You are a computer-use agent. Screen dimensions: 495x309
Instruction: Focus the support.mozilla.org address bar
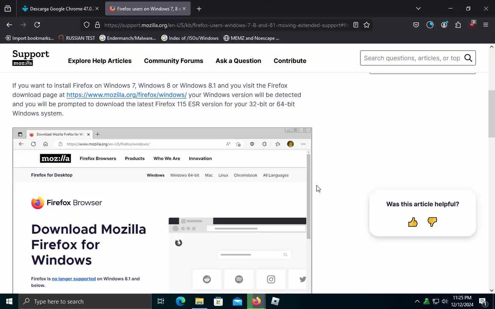click(226, 25)
